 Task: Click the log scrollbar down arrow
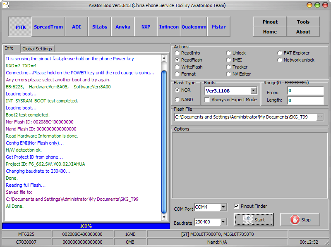tap(164, 217)
